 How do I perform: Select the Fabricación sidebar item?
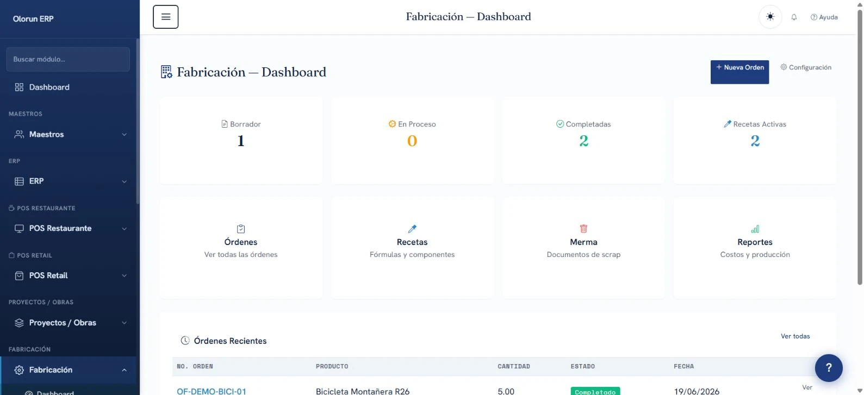click(x=68, y=370)
